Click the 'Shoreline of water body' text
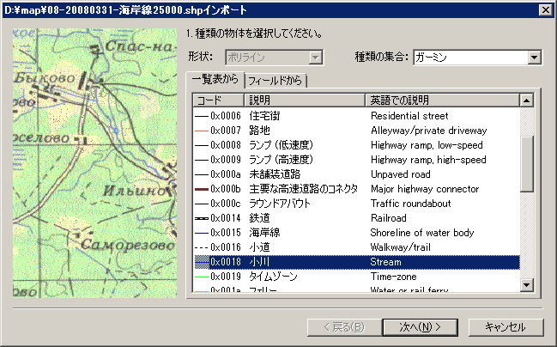The height and width of the screenshot is (347, 557). pos(422,233)
